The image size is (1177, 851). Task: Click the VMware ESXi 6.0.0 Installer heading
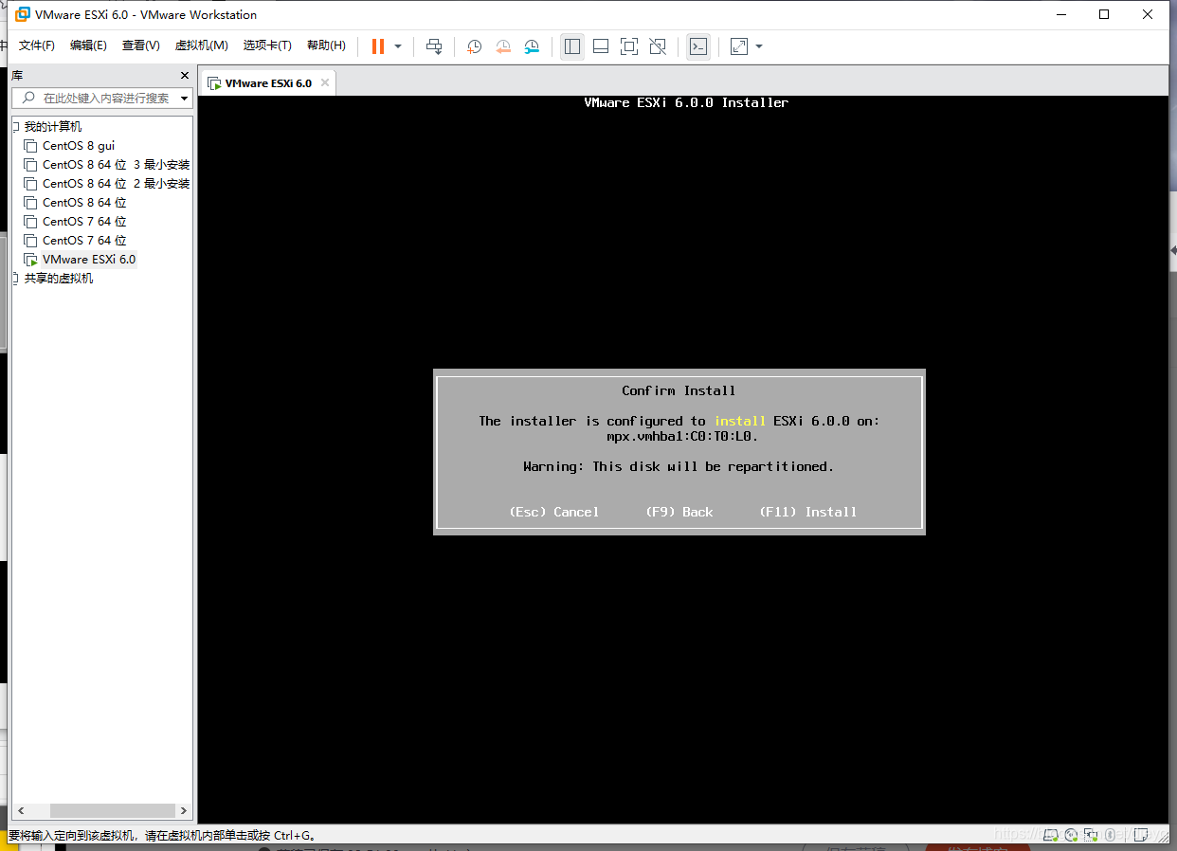(x=686, y=102)
